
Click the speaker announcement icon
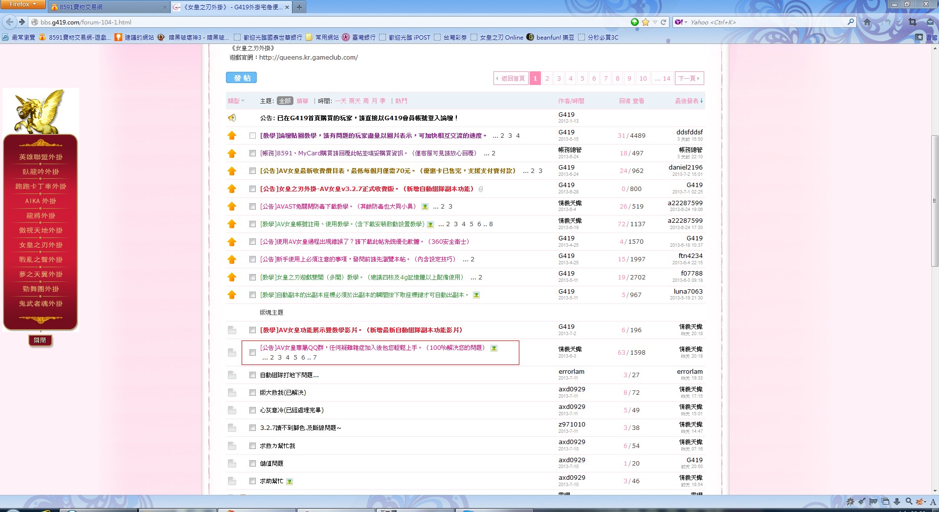[x=232, y=118]
